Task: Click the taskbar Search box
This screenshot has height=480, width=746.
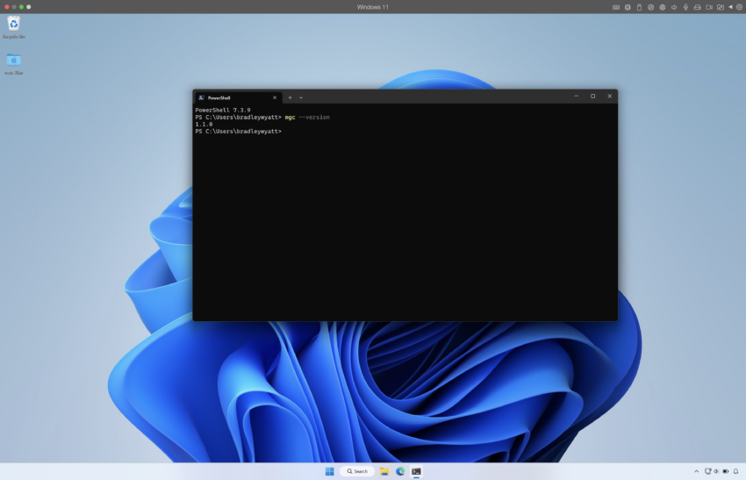Action: (x=357, y=471)
